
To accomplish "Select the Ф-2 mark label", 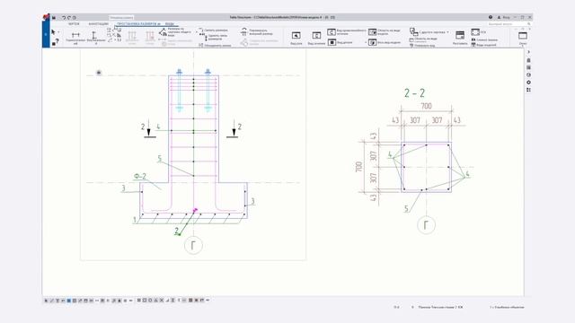I will (140, 176).
